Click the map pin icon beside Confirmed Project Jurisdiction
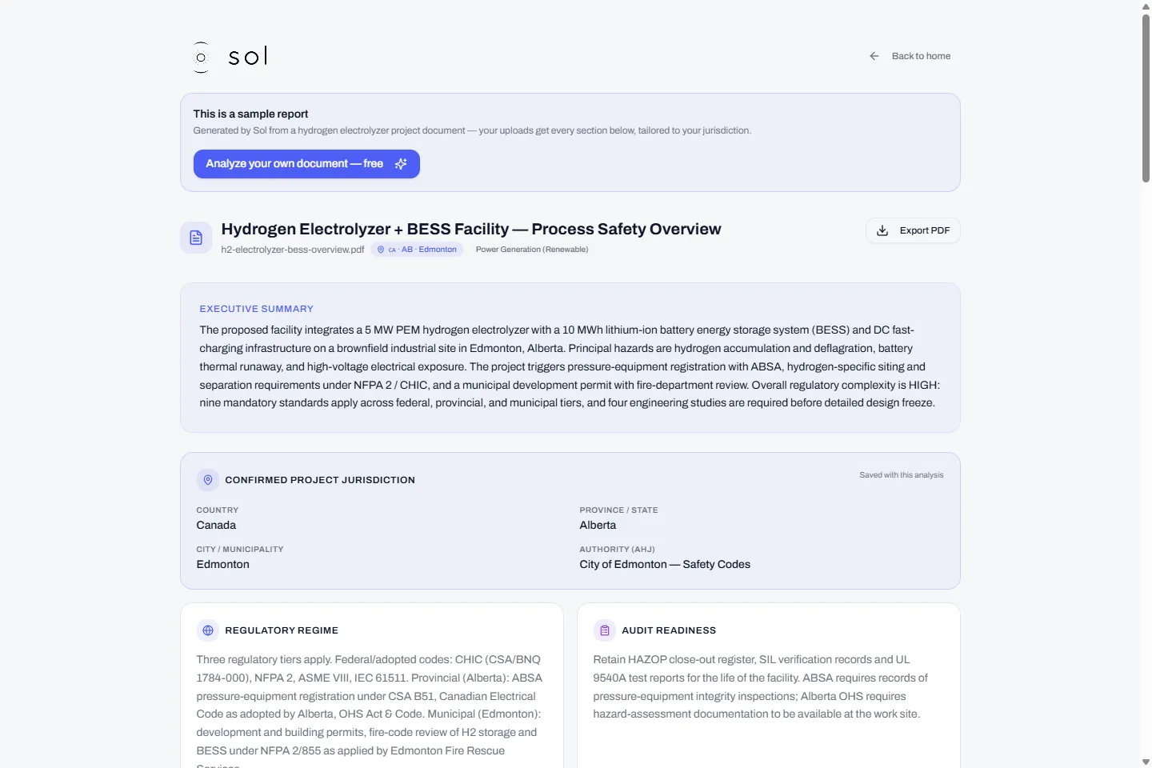 tap(208, 480)
